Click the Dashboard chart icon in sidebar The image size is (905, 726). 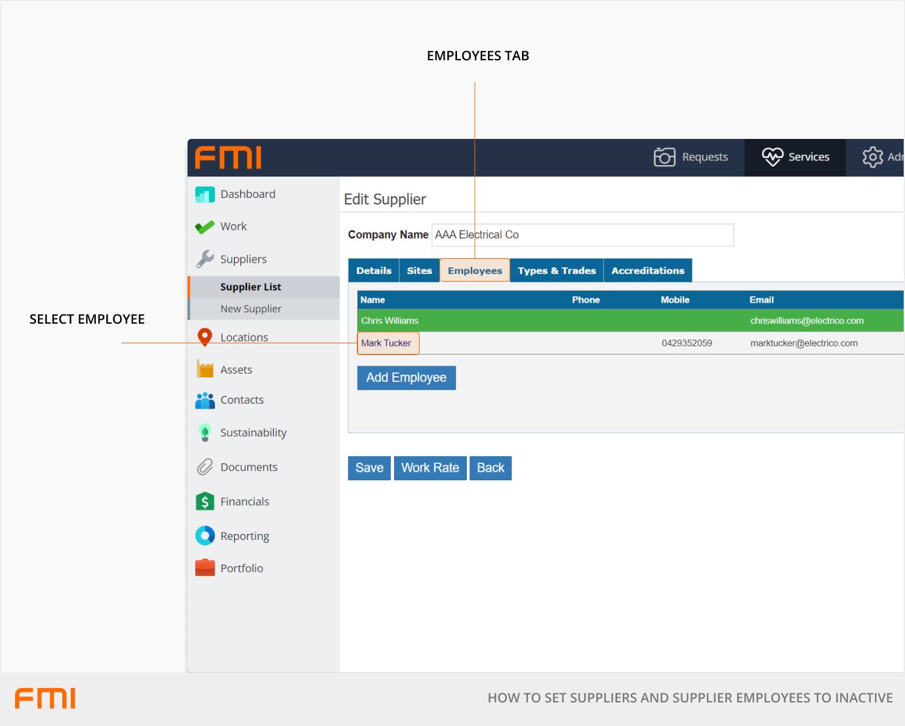click(x=205, y=195)
